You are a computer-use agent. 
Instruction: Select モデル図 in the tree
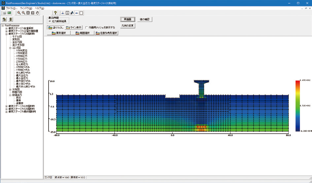(17, 37)
